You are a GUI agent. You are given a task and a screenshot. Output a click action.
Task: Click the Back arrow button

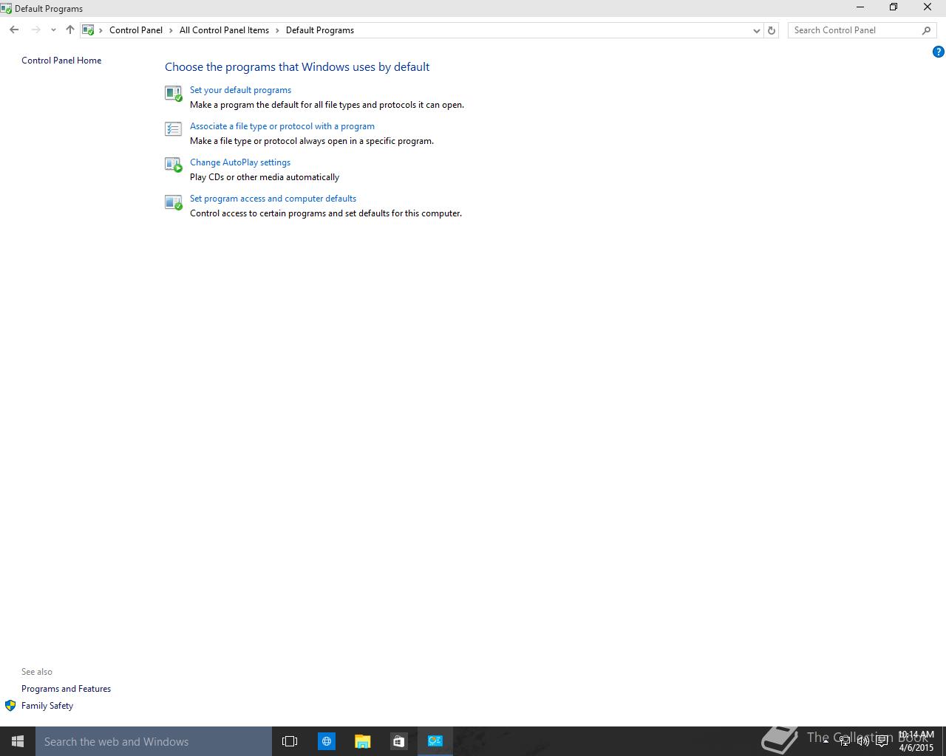click(x=14, y=30)
